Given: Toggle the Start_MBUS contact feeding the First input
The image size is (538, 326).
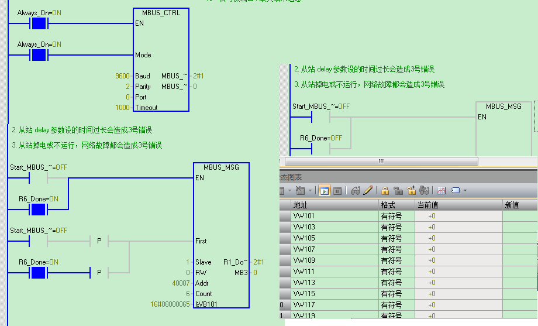Looking at the screenshot, I should [x=38, y=241].
